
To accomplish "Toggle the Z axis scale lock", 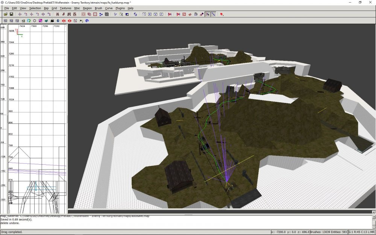I will [x=161, y=14].
